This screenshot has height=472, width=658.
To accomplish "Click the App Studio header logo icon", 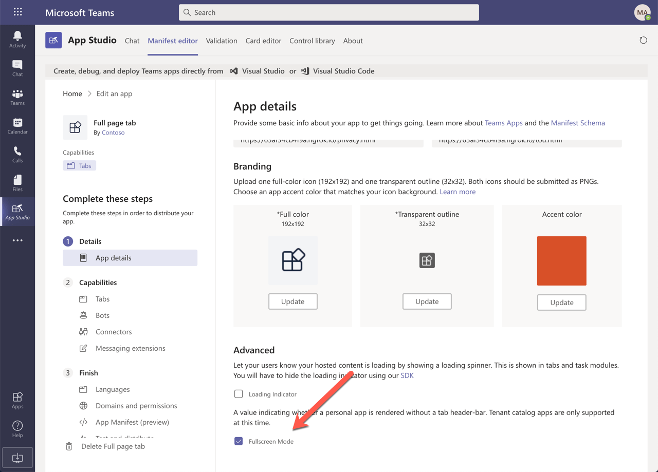I will [x=53, y=40].
